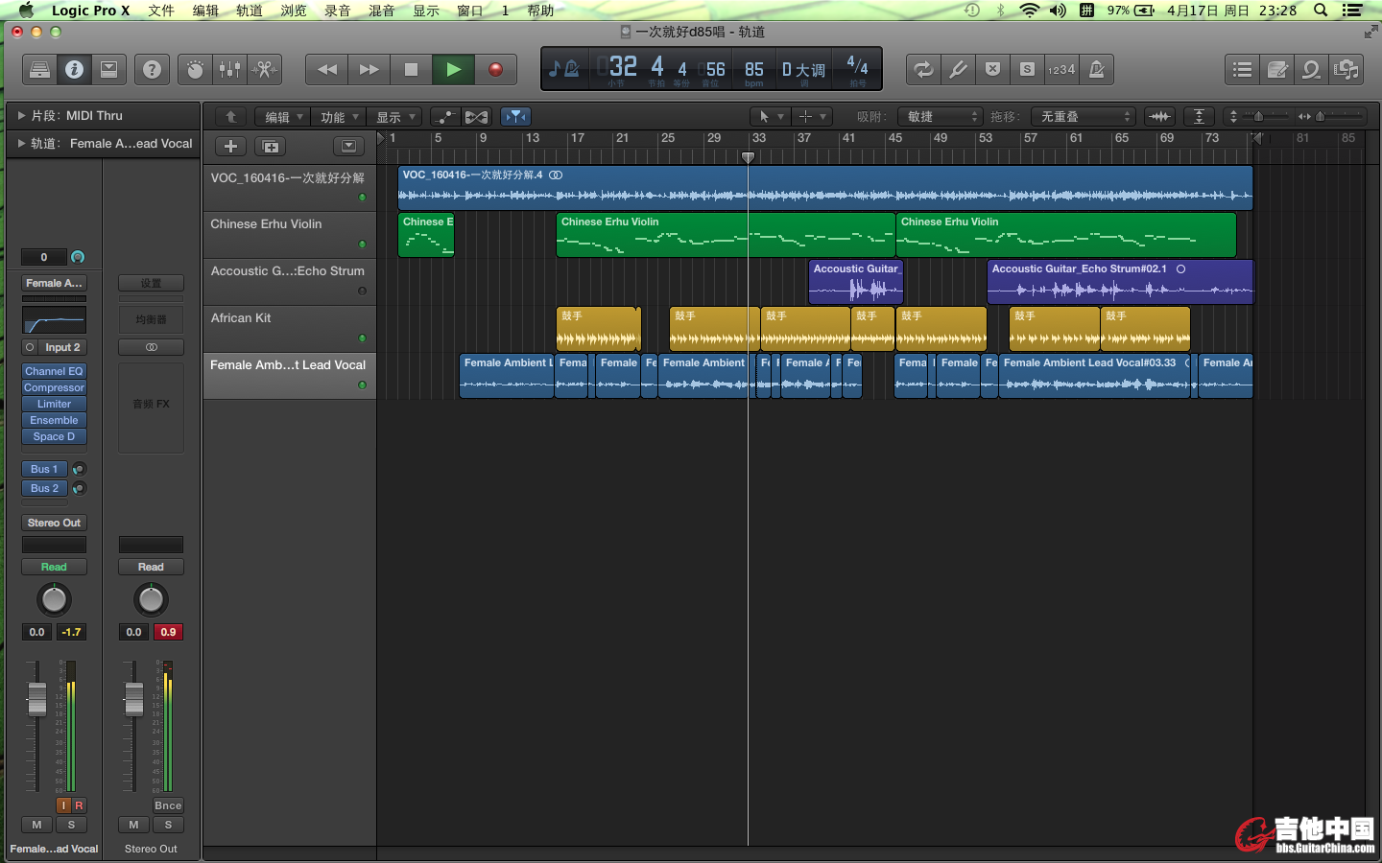The height and width of the screenshot is (863, 1382).
Task: Open the 轨道 menu in menu bar
Action: click(250, 11)
